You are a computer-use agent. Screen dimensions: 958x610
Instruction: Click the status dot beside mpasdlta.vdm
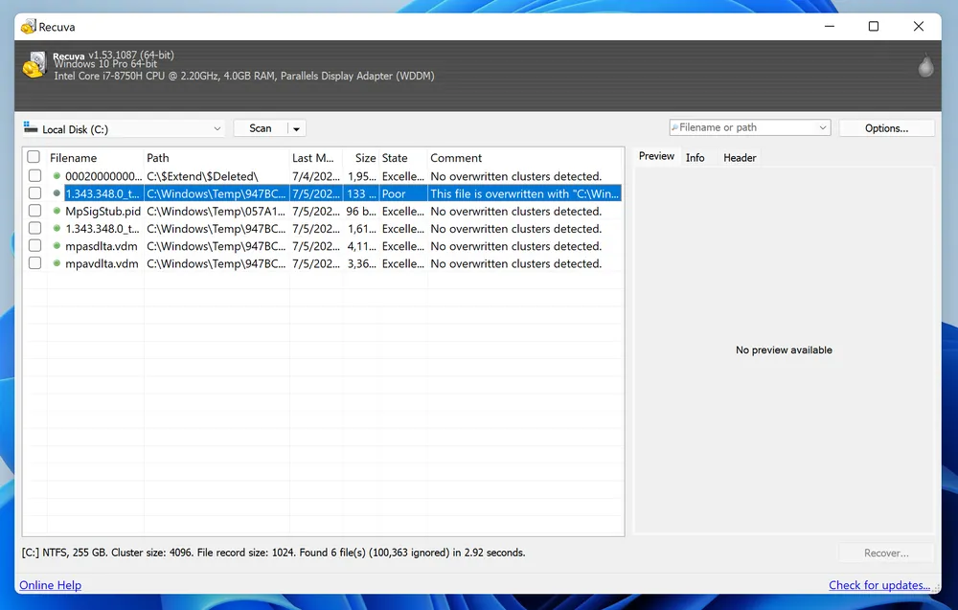point(57,246)
